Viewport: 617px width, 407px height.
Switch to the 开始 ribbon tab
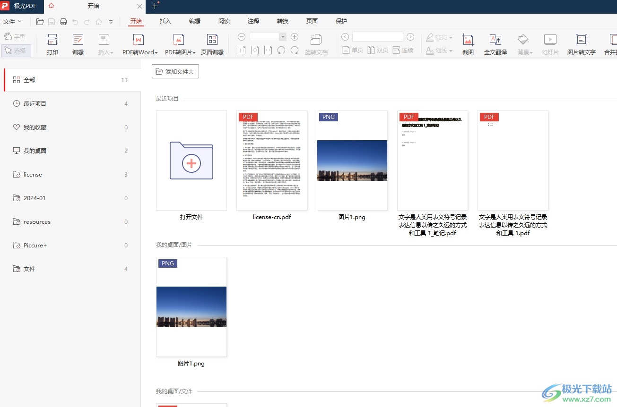pos(136,21)
